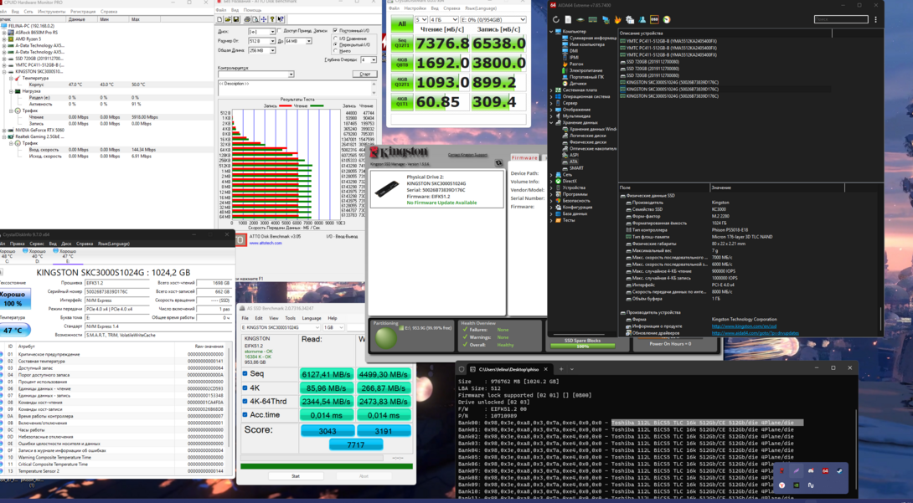Select the 'I/O Сравнение' radio button

337,38
